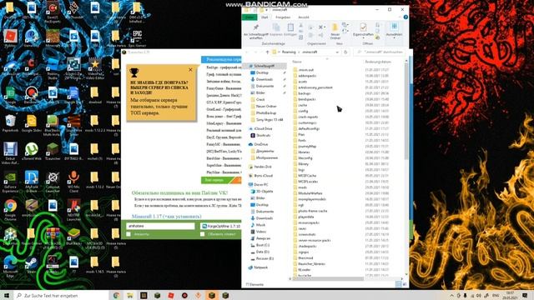
Task: Select iCloud Drive in the navigation pane
Action: pos(263,128)
